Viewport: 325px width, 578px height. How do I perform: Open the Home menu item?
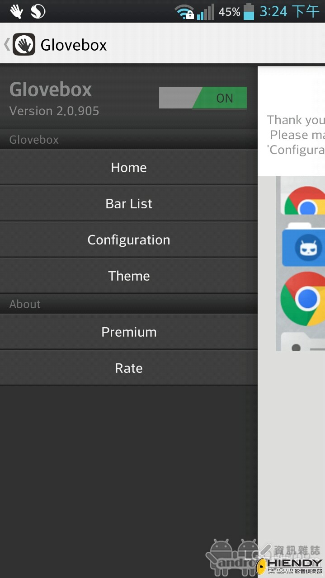click(129, 167)
